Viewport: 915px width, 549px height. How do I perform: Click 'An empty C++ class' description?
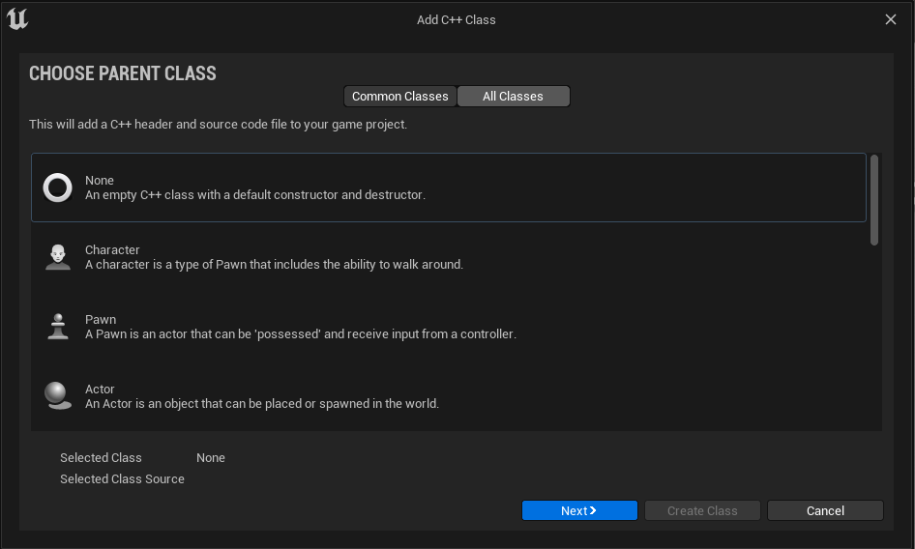(255, 195)
